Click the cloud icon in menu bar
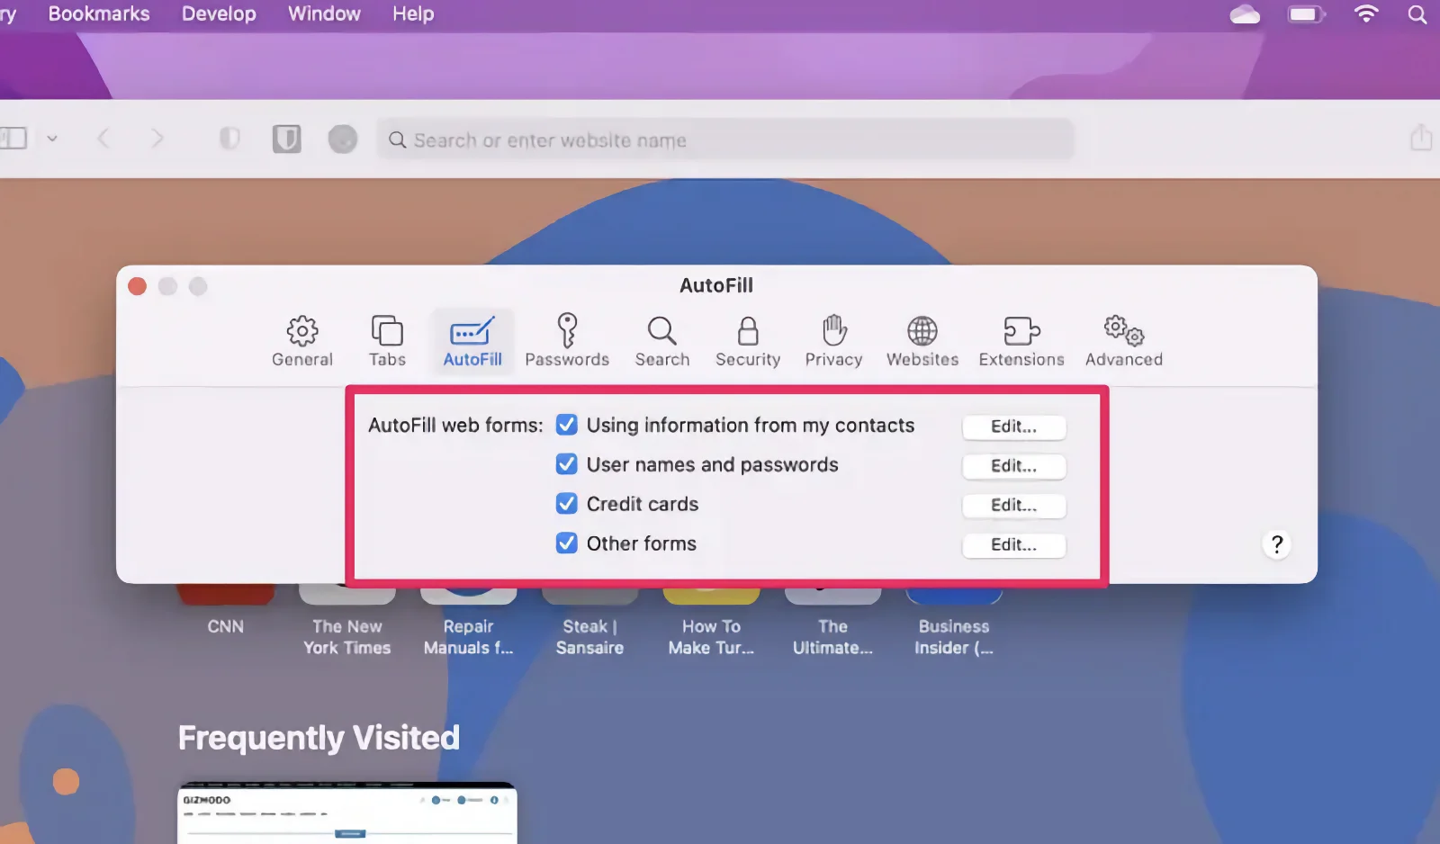Image resolution: width=1440 pixels, height=844 pixels. tap(1245, 14)
